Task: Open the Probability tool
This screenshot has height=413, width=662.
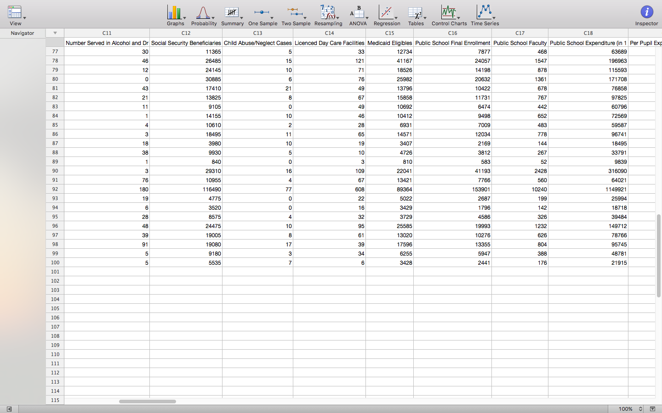Action: click(203, 15)
